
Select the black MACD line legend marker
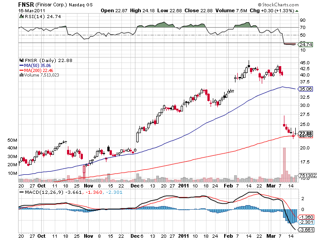21,192
